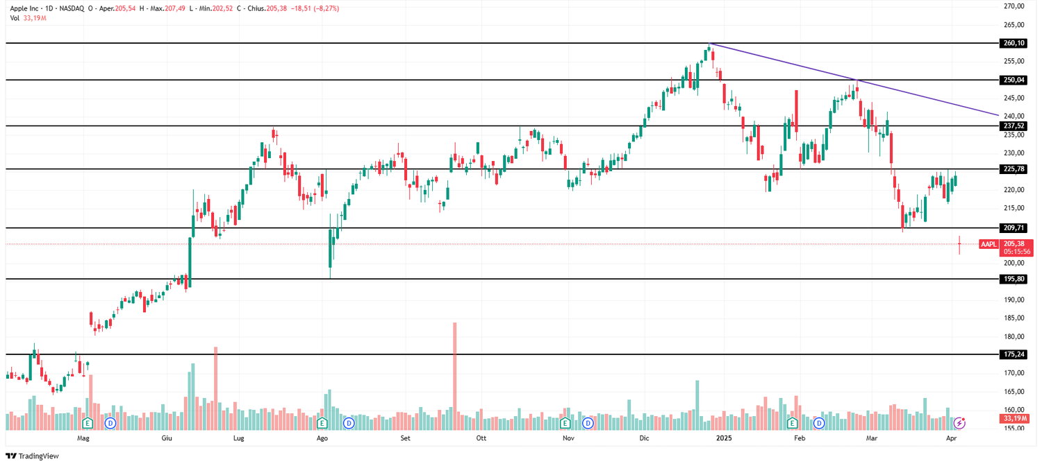The image size is (1042, 466).
Task: Click the 215,00 price axis value
Action: point(1014,209)
